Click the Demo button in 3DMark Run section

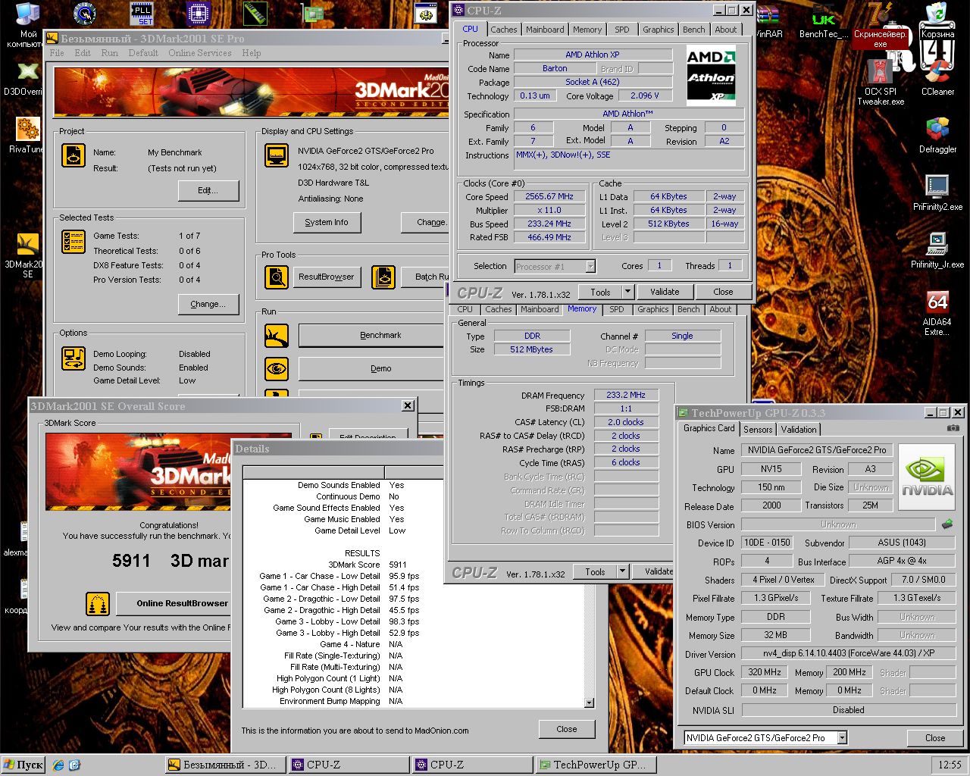(371, 368)
